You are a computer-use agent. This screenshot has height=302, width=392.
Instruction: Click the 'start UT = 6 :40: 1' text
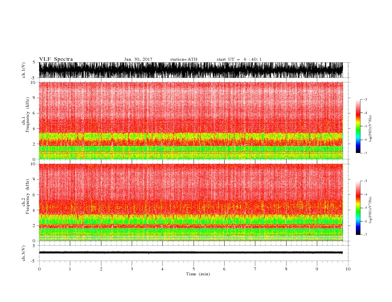click(x=239, y=59)
